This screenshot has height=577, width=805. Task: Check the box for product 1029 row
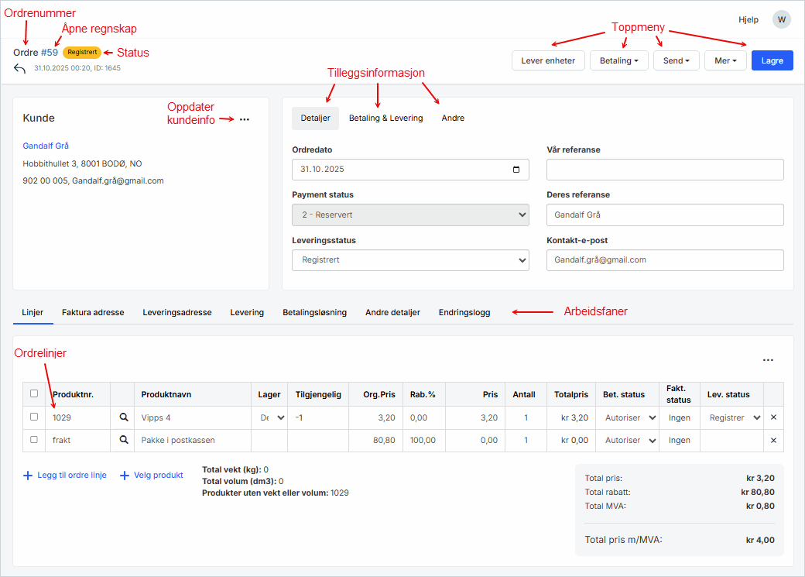pos(33,417)
